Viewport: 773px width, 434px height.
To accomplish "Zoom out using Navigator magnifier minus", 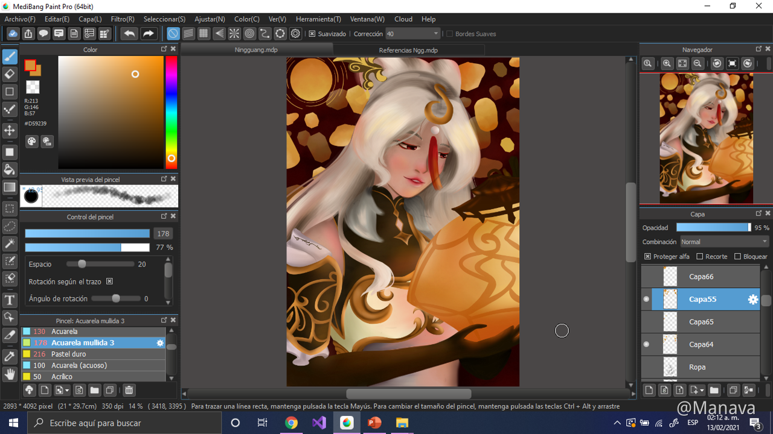I will tap(698, 63).
